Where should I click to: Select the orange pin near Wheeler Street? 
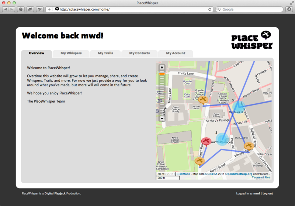249,146
